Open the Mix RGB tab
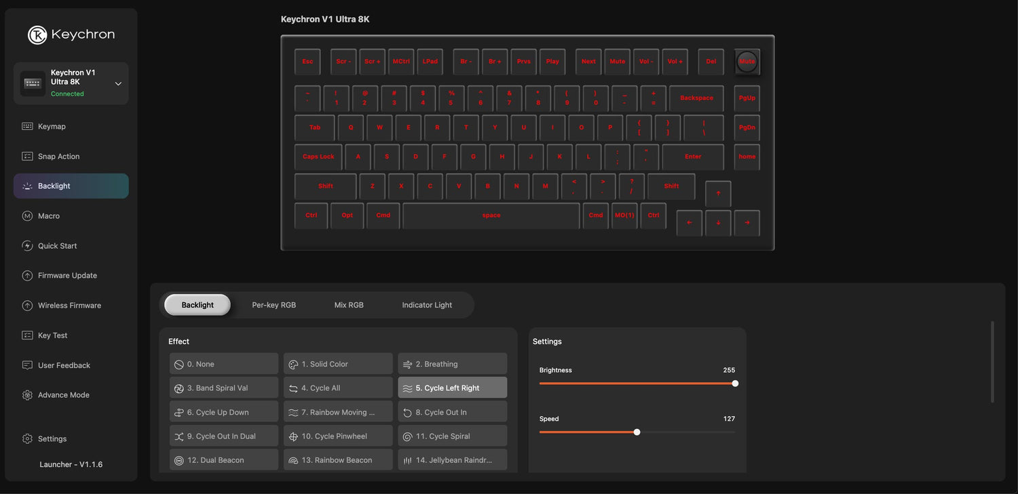The image size is (1018, 494). 349,305
